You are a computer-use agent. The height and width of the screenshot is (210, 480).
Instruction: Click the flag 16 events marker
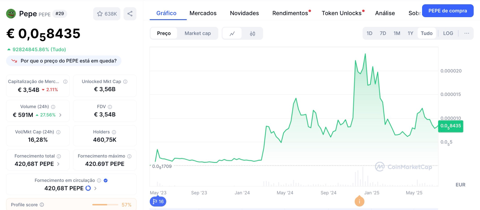(x=158, y=202)
